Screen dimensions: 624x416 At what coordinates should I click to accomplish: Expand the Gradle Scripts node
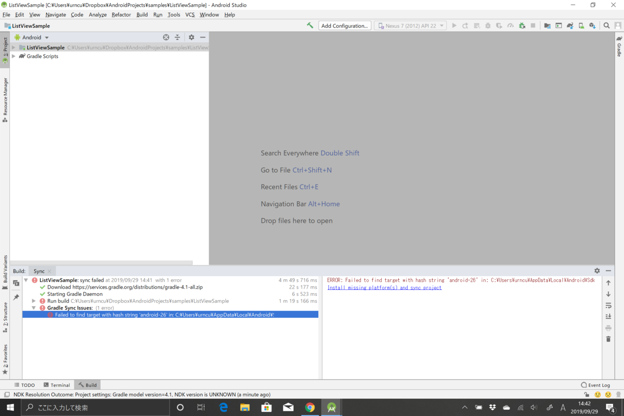14,56
